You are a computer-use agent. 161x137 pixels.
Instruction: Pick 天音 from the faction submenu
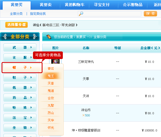[51, 83]
